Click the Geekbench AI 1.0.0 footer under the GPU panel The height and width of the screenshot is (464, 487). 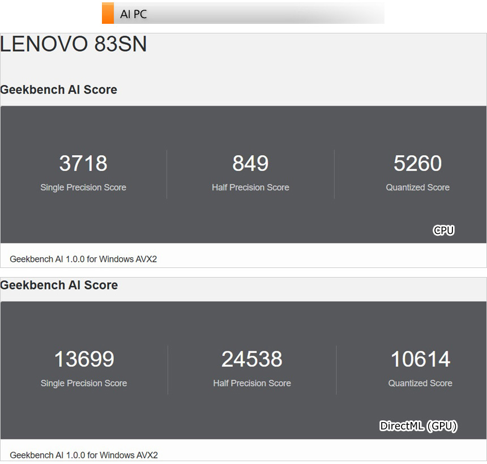[83, 455]
